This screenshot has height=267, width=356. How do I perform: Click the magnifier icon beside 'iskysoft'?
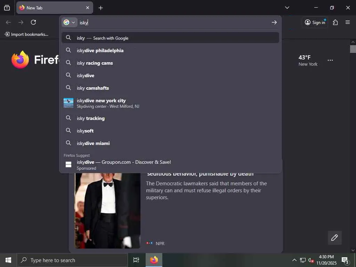[x=68, y=130]
